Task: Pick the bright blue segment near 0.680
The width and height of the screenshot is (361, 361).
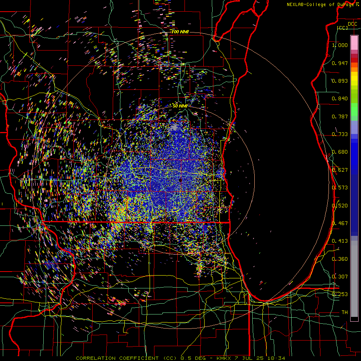Action: [354, 156]
